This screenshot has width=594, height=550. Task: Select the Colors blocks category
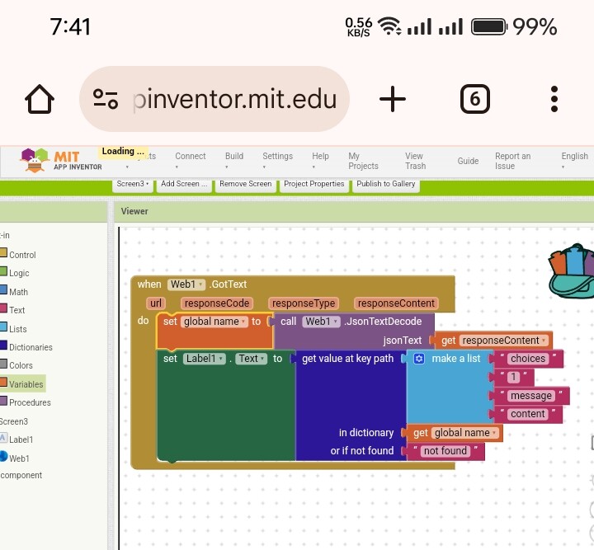point(21,365)
